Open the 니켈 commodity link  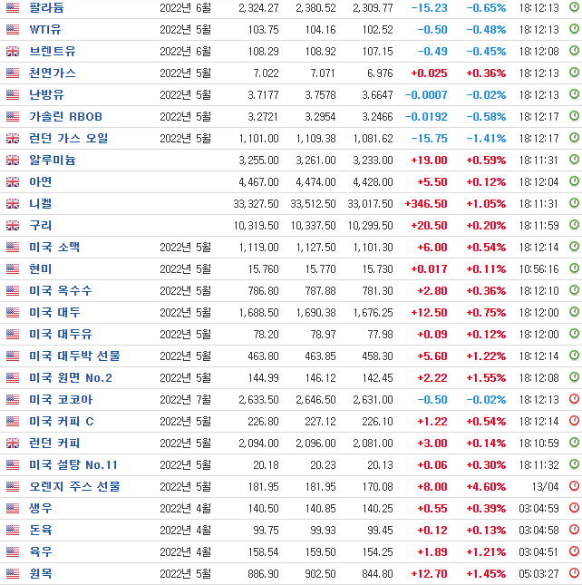(x=40, y=204)
